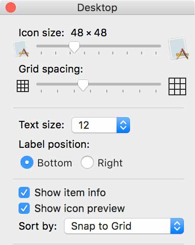Open the Sort by dropdown arrows
This screenshot has height=245, width=195.
click(x=177, y=226)
